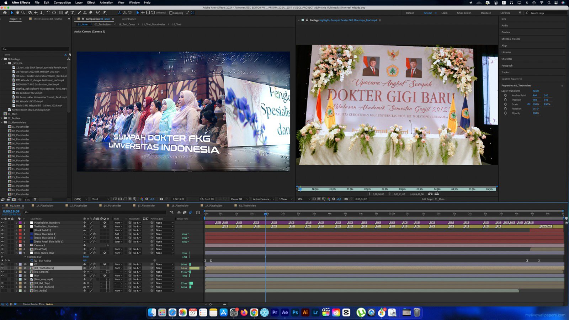Select the Brush tool
The width and height of the screenshot is (569, 320).
79,12
